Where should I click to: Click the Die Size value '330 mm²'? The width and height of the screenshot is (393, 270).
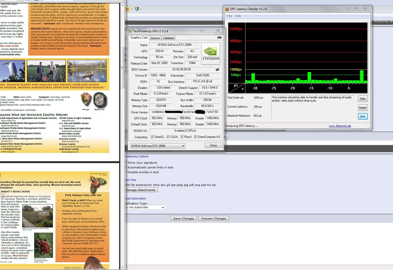(192, 57)
